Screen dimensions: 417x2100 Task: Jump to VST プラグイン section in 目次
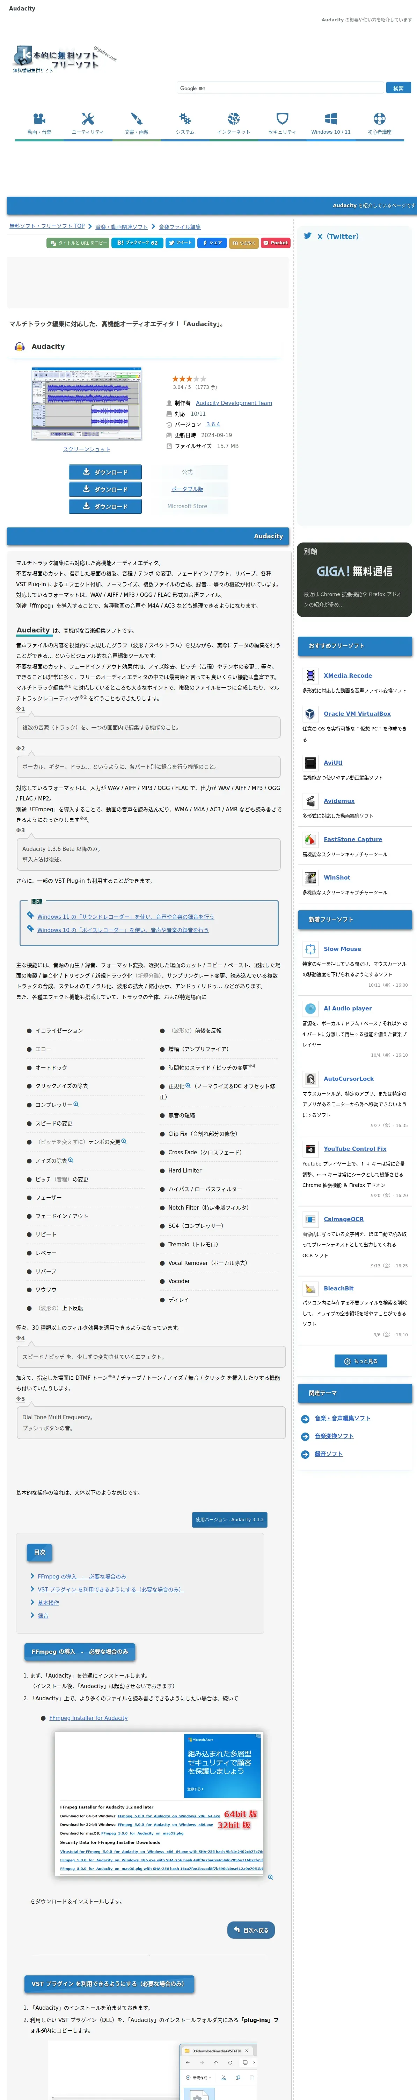[x=111, y=1589]
